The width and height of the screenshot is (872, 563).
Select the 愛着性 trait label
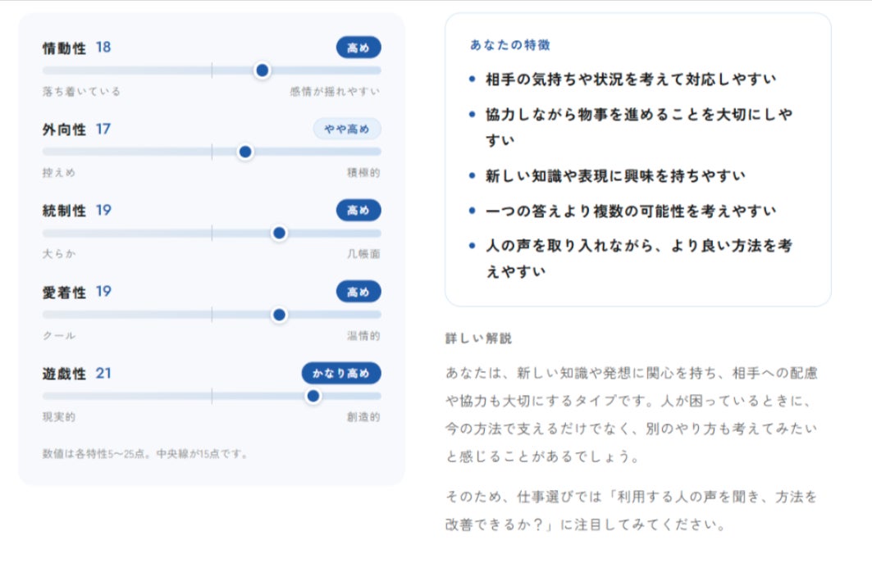(x=64, y=293)
